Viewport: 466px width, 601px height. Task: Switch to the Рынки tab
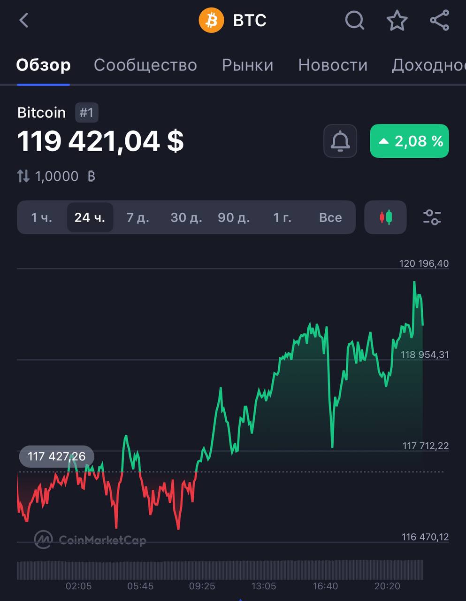coord(247,65)
